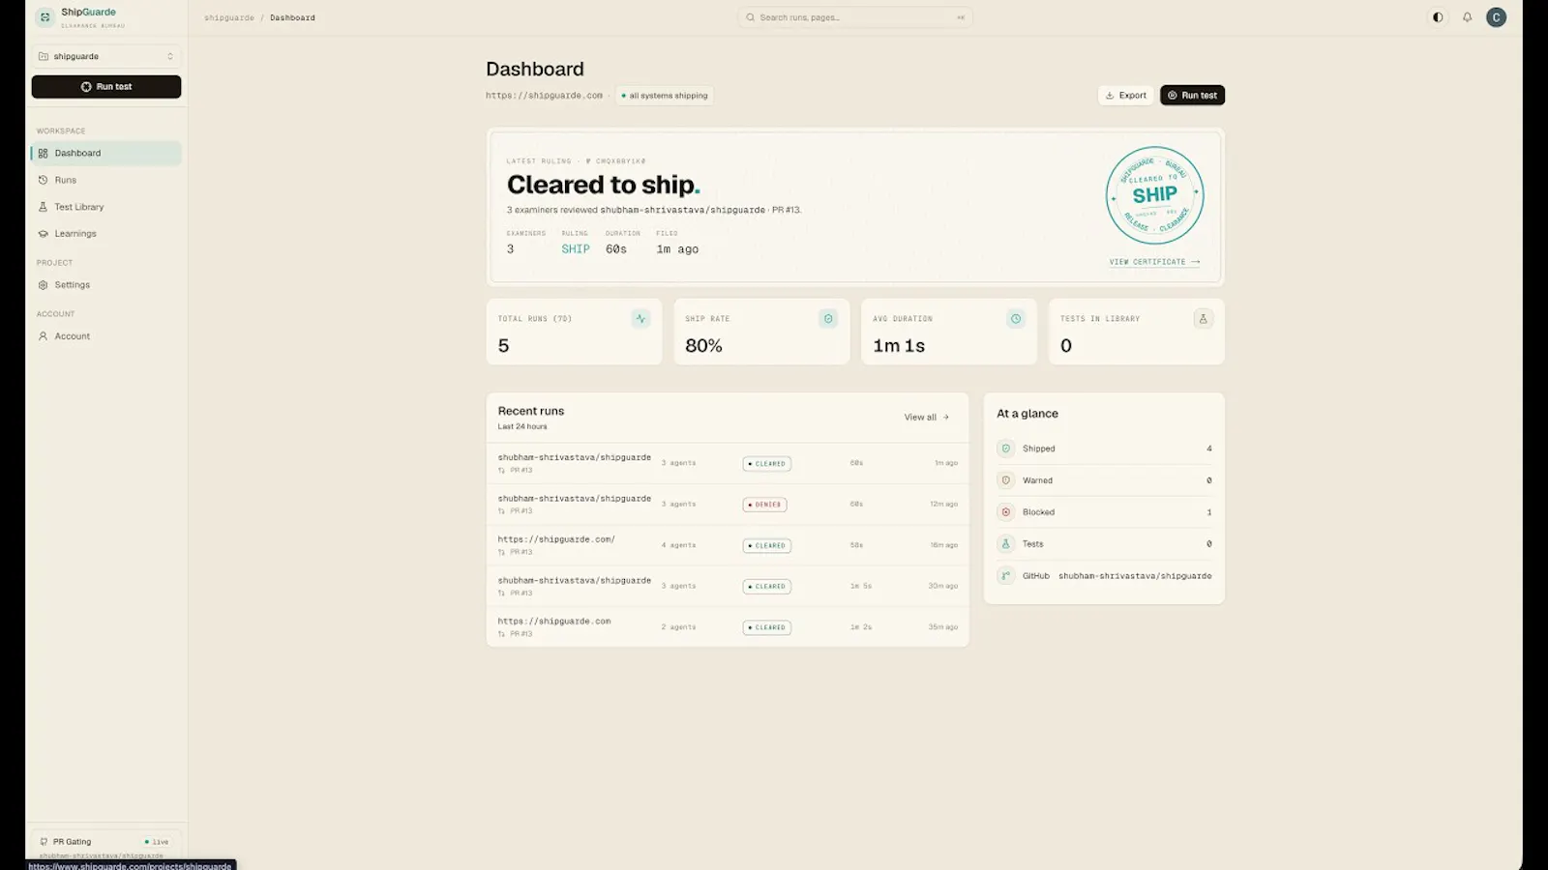Click the Total Runs activity icon

pos(640,318)
